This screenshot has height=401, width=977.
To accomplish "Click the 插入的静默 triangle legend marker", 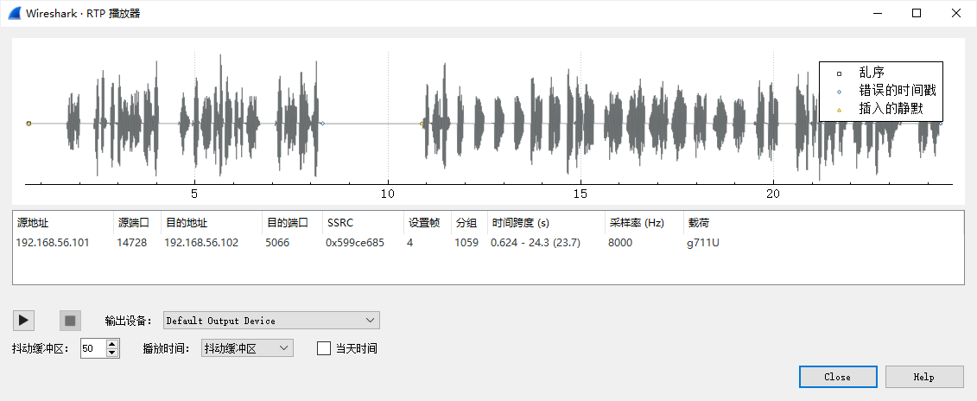I will tap(839, 110).
